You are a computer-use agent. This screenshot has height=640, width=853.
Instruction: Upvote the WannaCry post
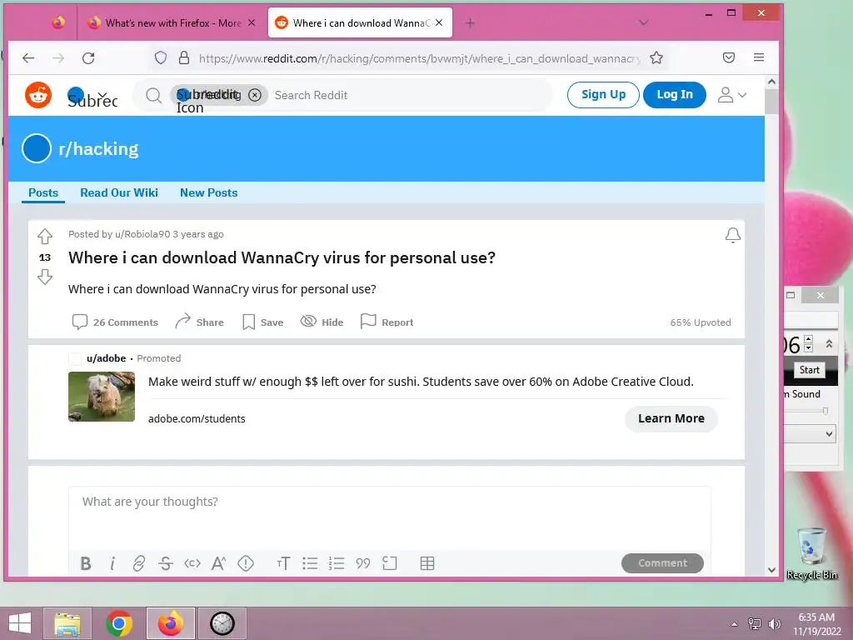(x=45, y=236)
